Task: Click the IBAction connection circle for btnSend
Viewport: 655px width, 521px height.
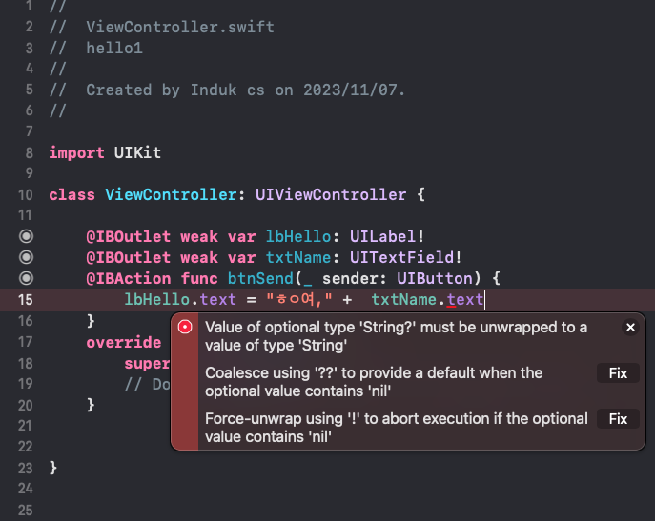Action: point(26,278)
